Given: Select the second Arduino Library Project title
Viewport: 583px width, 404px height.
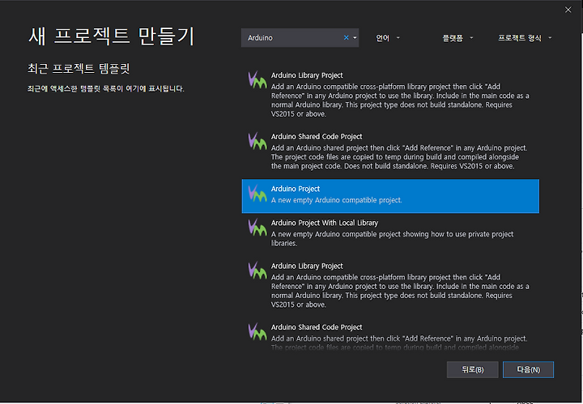Looking at the screenshot, I should tap(307, 266).
